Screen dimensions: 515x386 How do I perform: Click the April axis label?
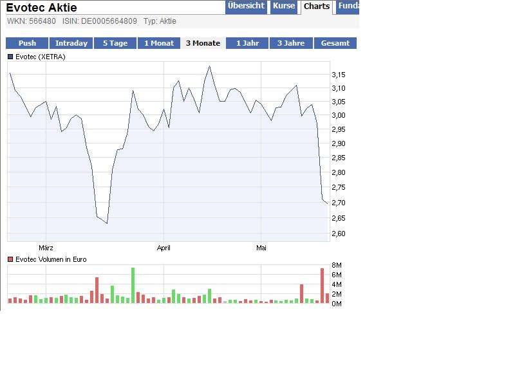pyautogui.click(x=164, y=248)
